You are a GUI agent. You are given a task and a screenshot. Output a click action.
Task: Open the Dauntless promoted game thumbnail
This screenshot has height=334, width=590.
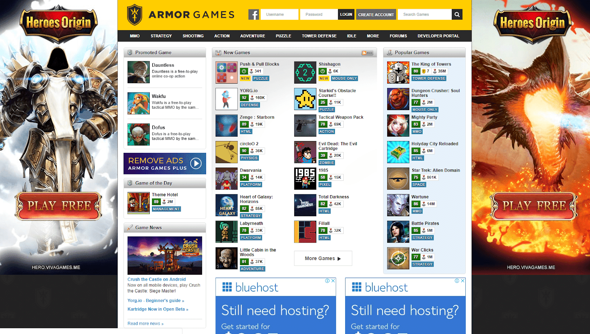[139, 72]
